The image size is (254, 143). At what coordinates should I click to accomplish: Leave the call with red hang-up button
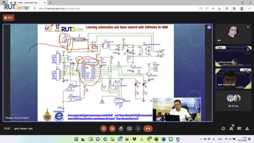[148, 128]
